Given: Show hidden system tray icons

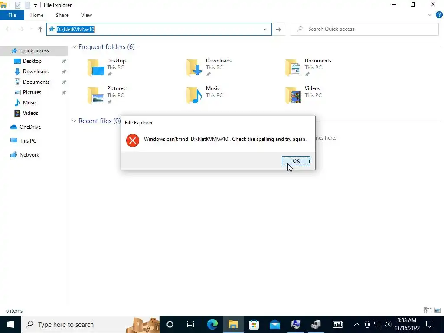Looking at the screenshot, I should (357, 324).
